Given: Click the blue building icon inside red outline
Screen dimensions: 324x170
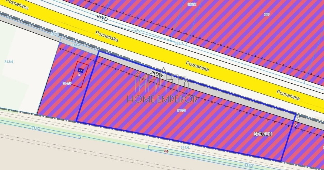Looking at the screenshot, I should [81, 70].
